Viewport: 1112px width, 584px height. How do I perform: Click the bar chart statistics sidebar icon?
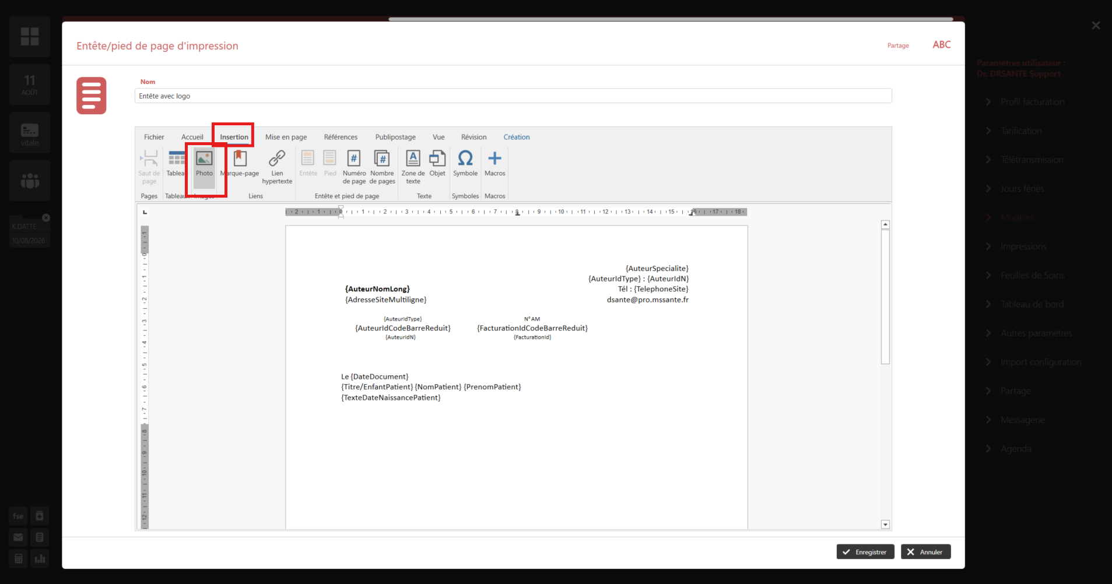click(40, 559)
